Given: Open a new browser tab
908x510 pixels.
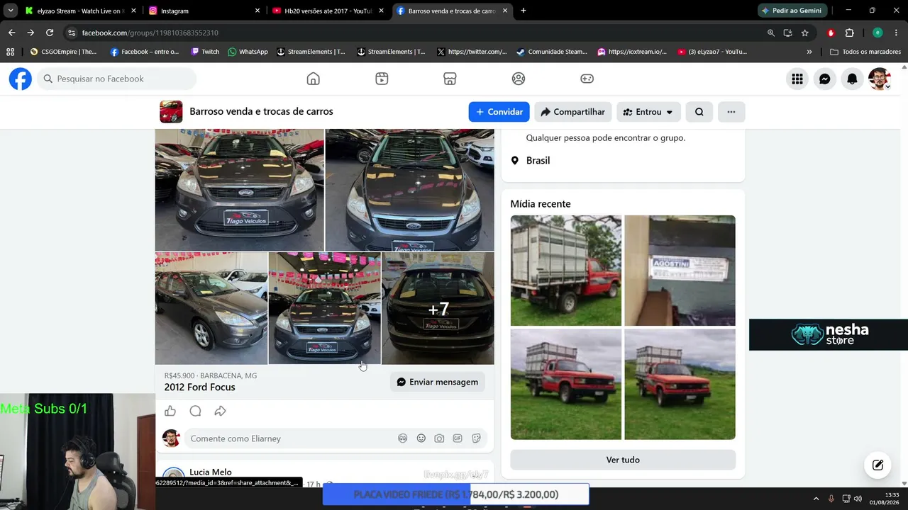Looking at the screenshot, I should (523, 11).
